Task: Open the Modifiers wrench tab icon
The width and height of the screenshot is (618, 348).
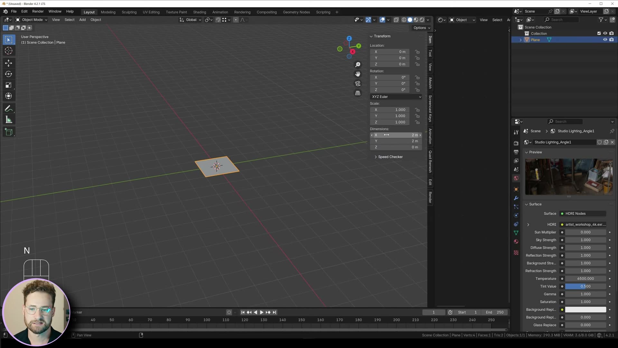Action: [x=516, y=198]
